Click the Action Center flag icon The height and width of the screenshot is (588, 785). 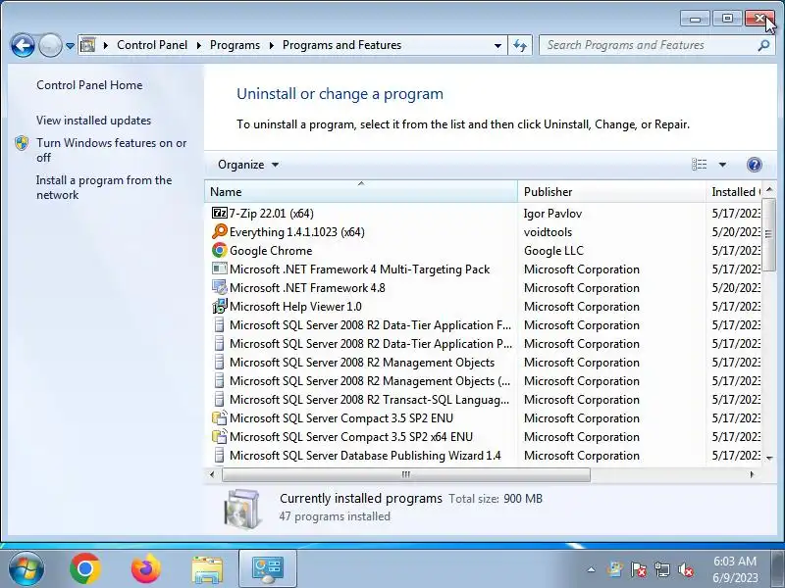(639, 569)
